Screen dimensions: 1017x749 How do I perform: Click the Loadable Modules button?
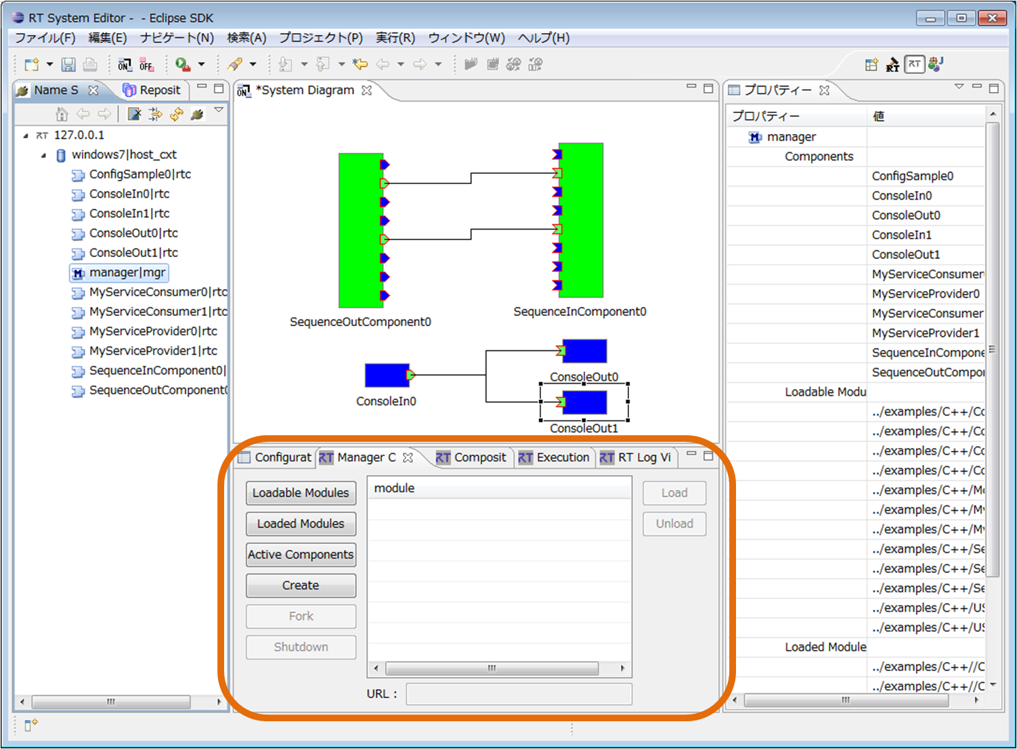(301, 493)
